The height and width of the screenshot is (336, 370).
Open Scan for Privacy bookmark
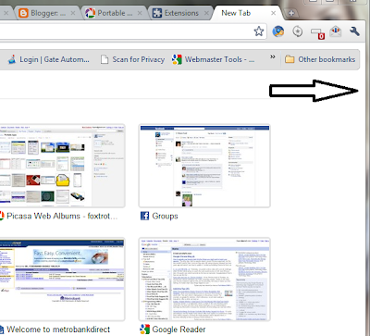click(x=132, y=59)
